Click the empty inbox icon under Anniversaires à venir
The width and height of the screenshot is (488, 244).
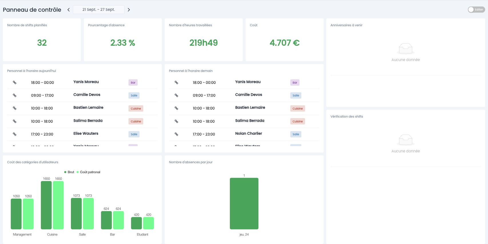pyautogui.click(x=406, y=49)
